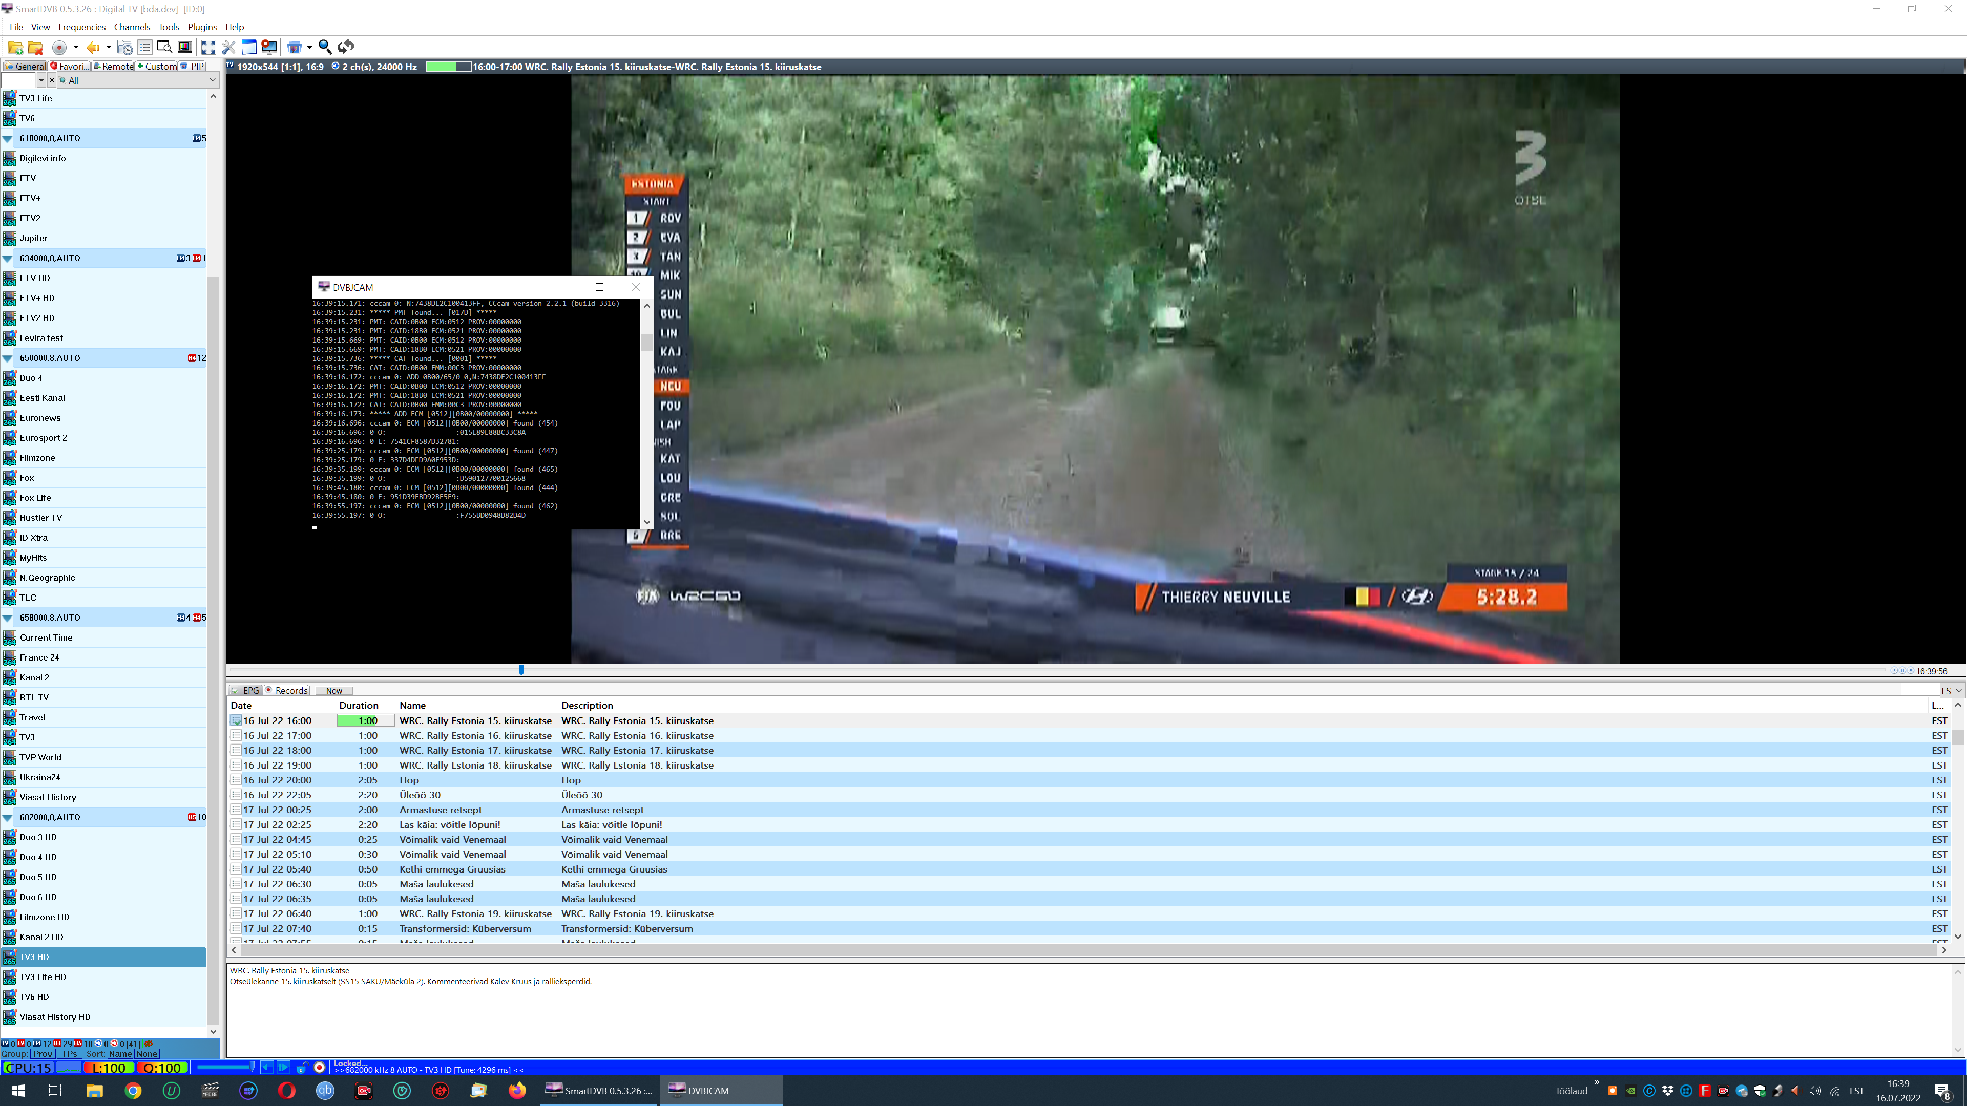Click the Date column header in EPG

coord(282,705)
